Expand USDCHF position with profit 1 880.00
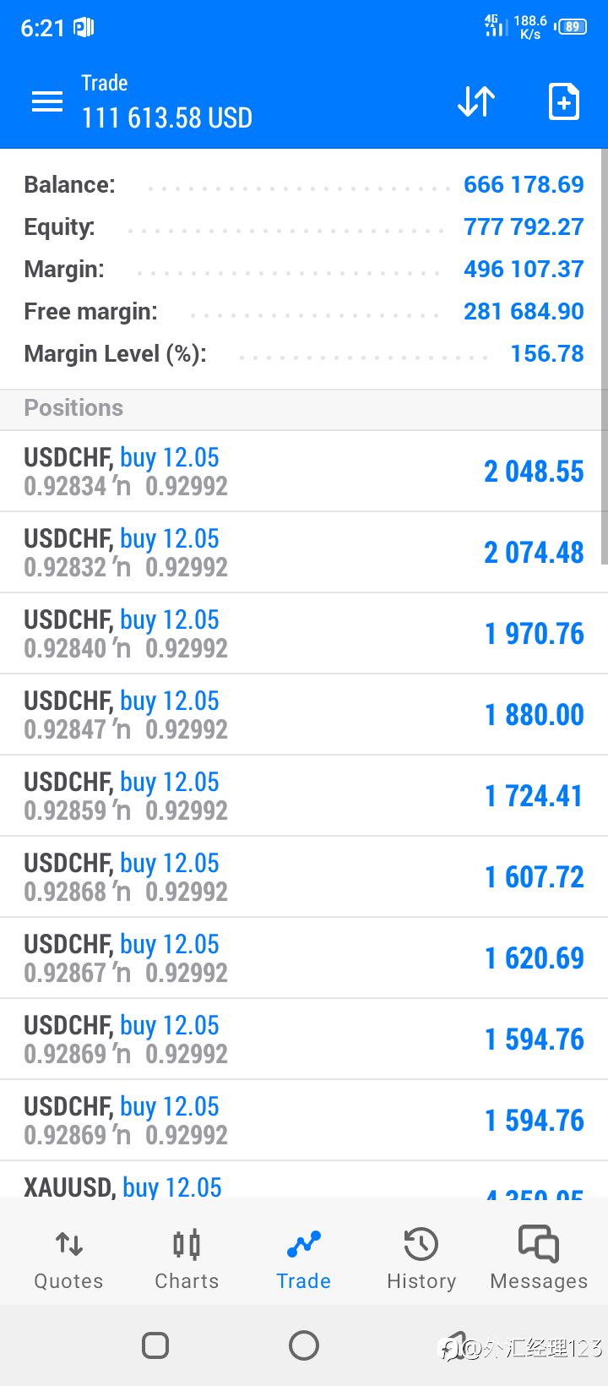This screenshot has height=1386, width=608. click(x=304, y=715)
